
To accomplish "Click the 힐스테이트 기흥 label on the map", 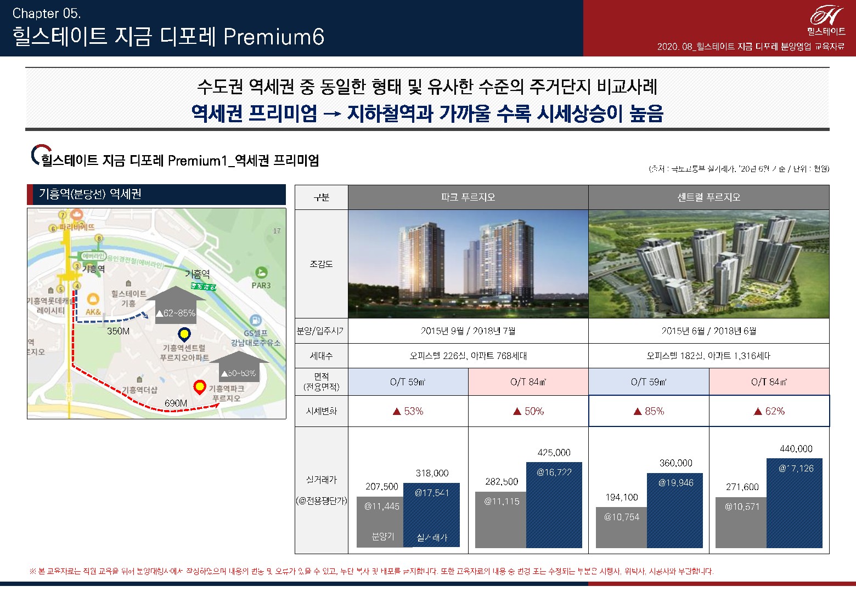I will [x=128, y=299].
